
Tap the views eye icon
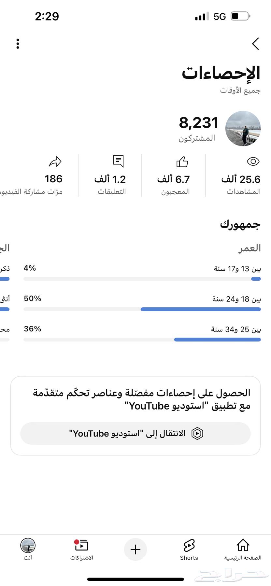(253, 161)
